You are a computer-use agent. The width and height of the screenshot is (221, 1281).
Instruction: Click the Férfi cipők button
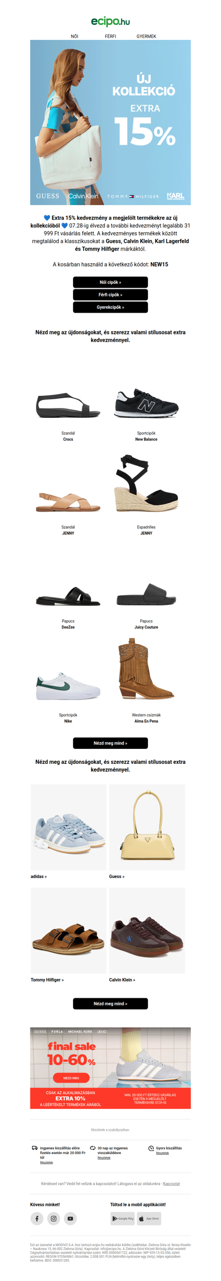point(110,295)
